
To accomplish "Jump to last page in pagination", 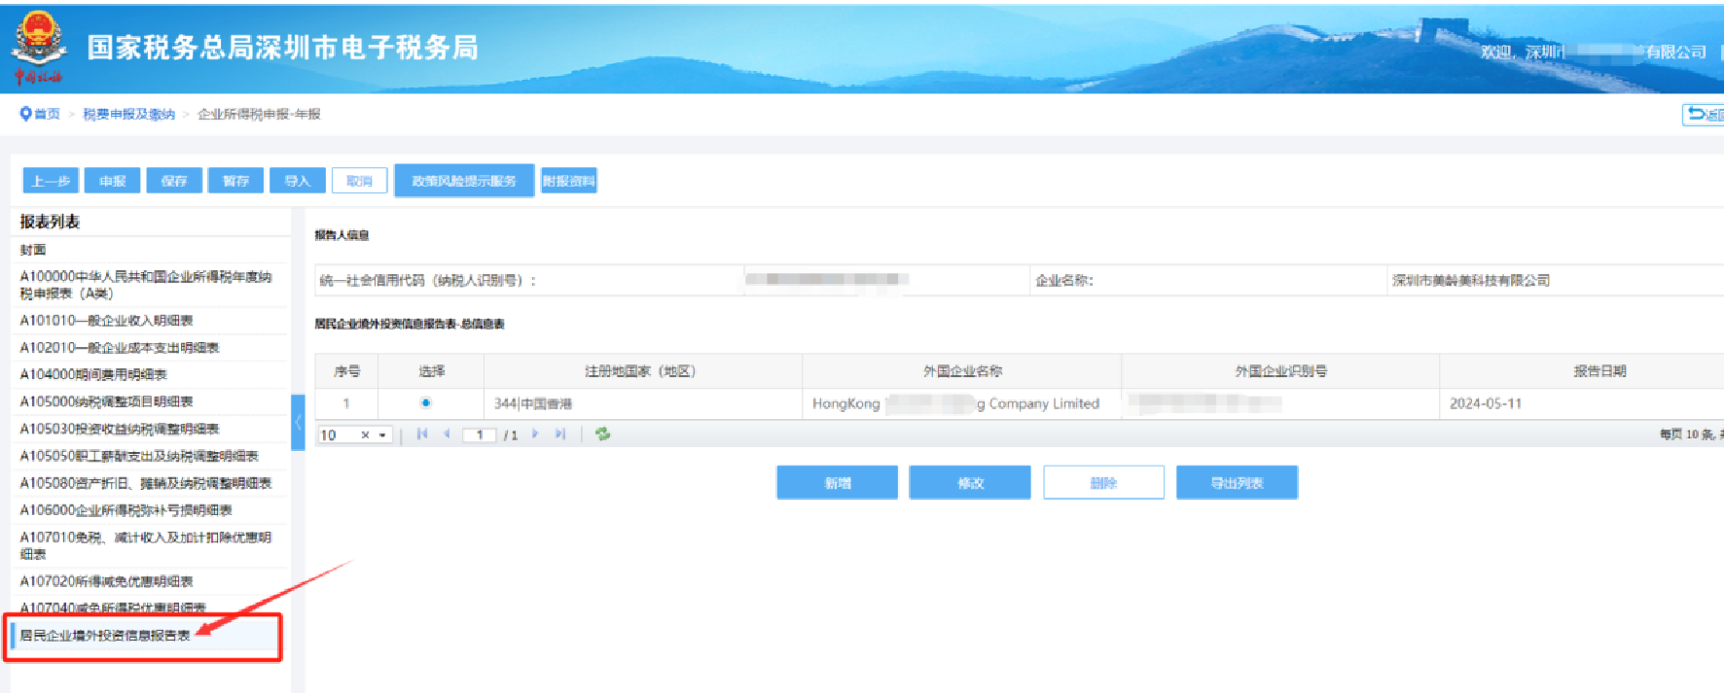I will tap(560, 434).
